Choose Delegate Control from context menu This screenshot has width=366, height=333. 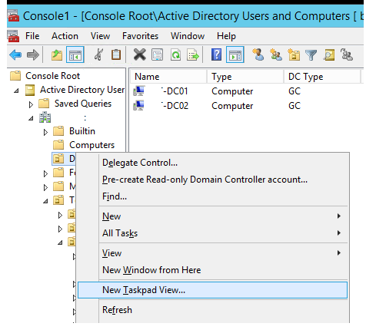(x=213, y=163)
